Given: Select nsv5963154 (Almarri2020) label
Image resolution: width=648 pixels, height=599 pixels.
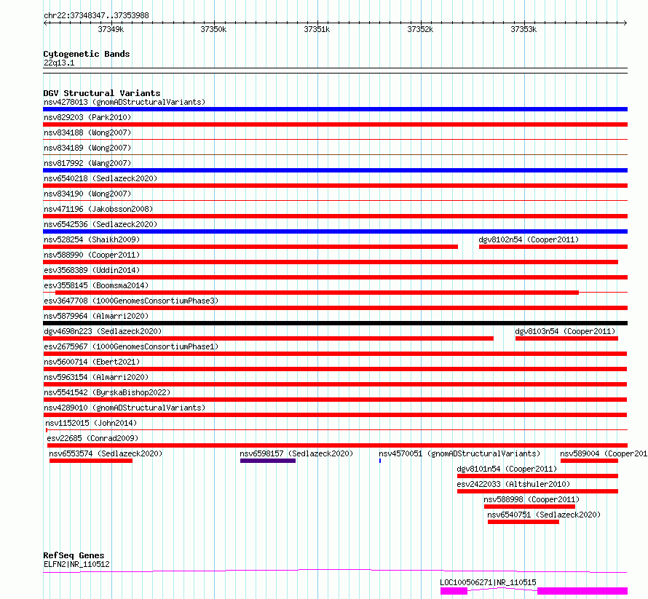Looking at the screenshot, I should (96, 377).
